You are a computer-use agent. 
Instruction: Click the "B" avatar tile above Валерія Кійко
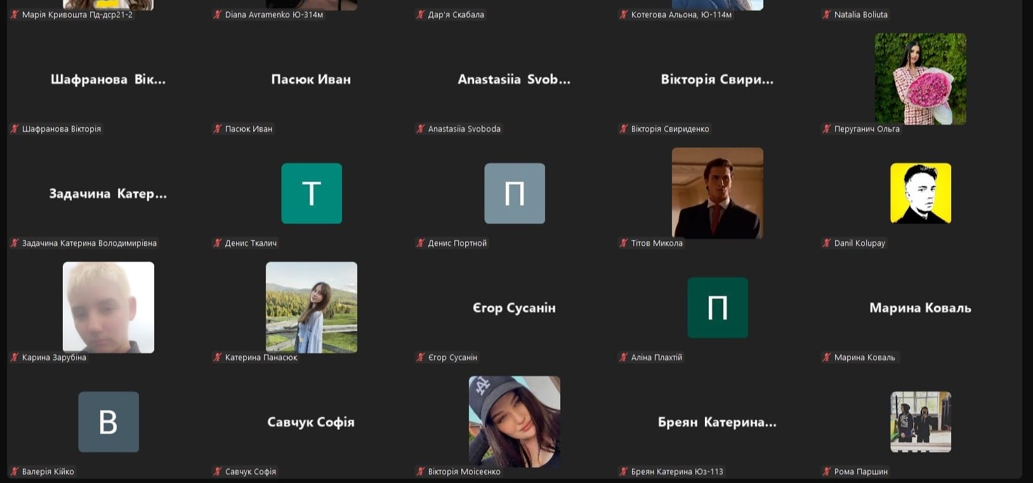coord(109,422)
